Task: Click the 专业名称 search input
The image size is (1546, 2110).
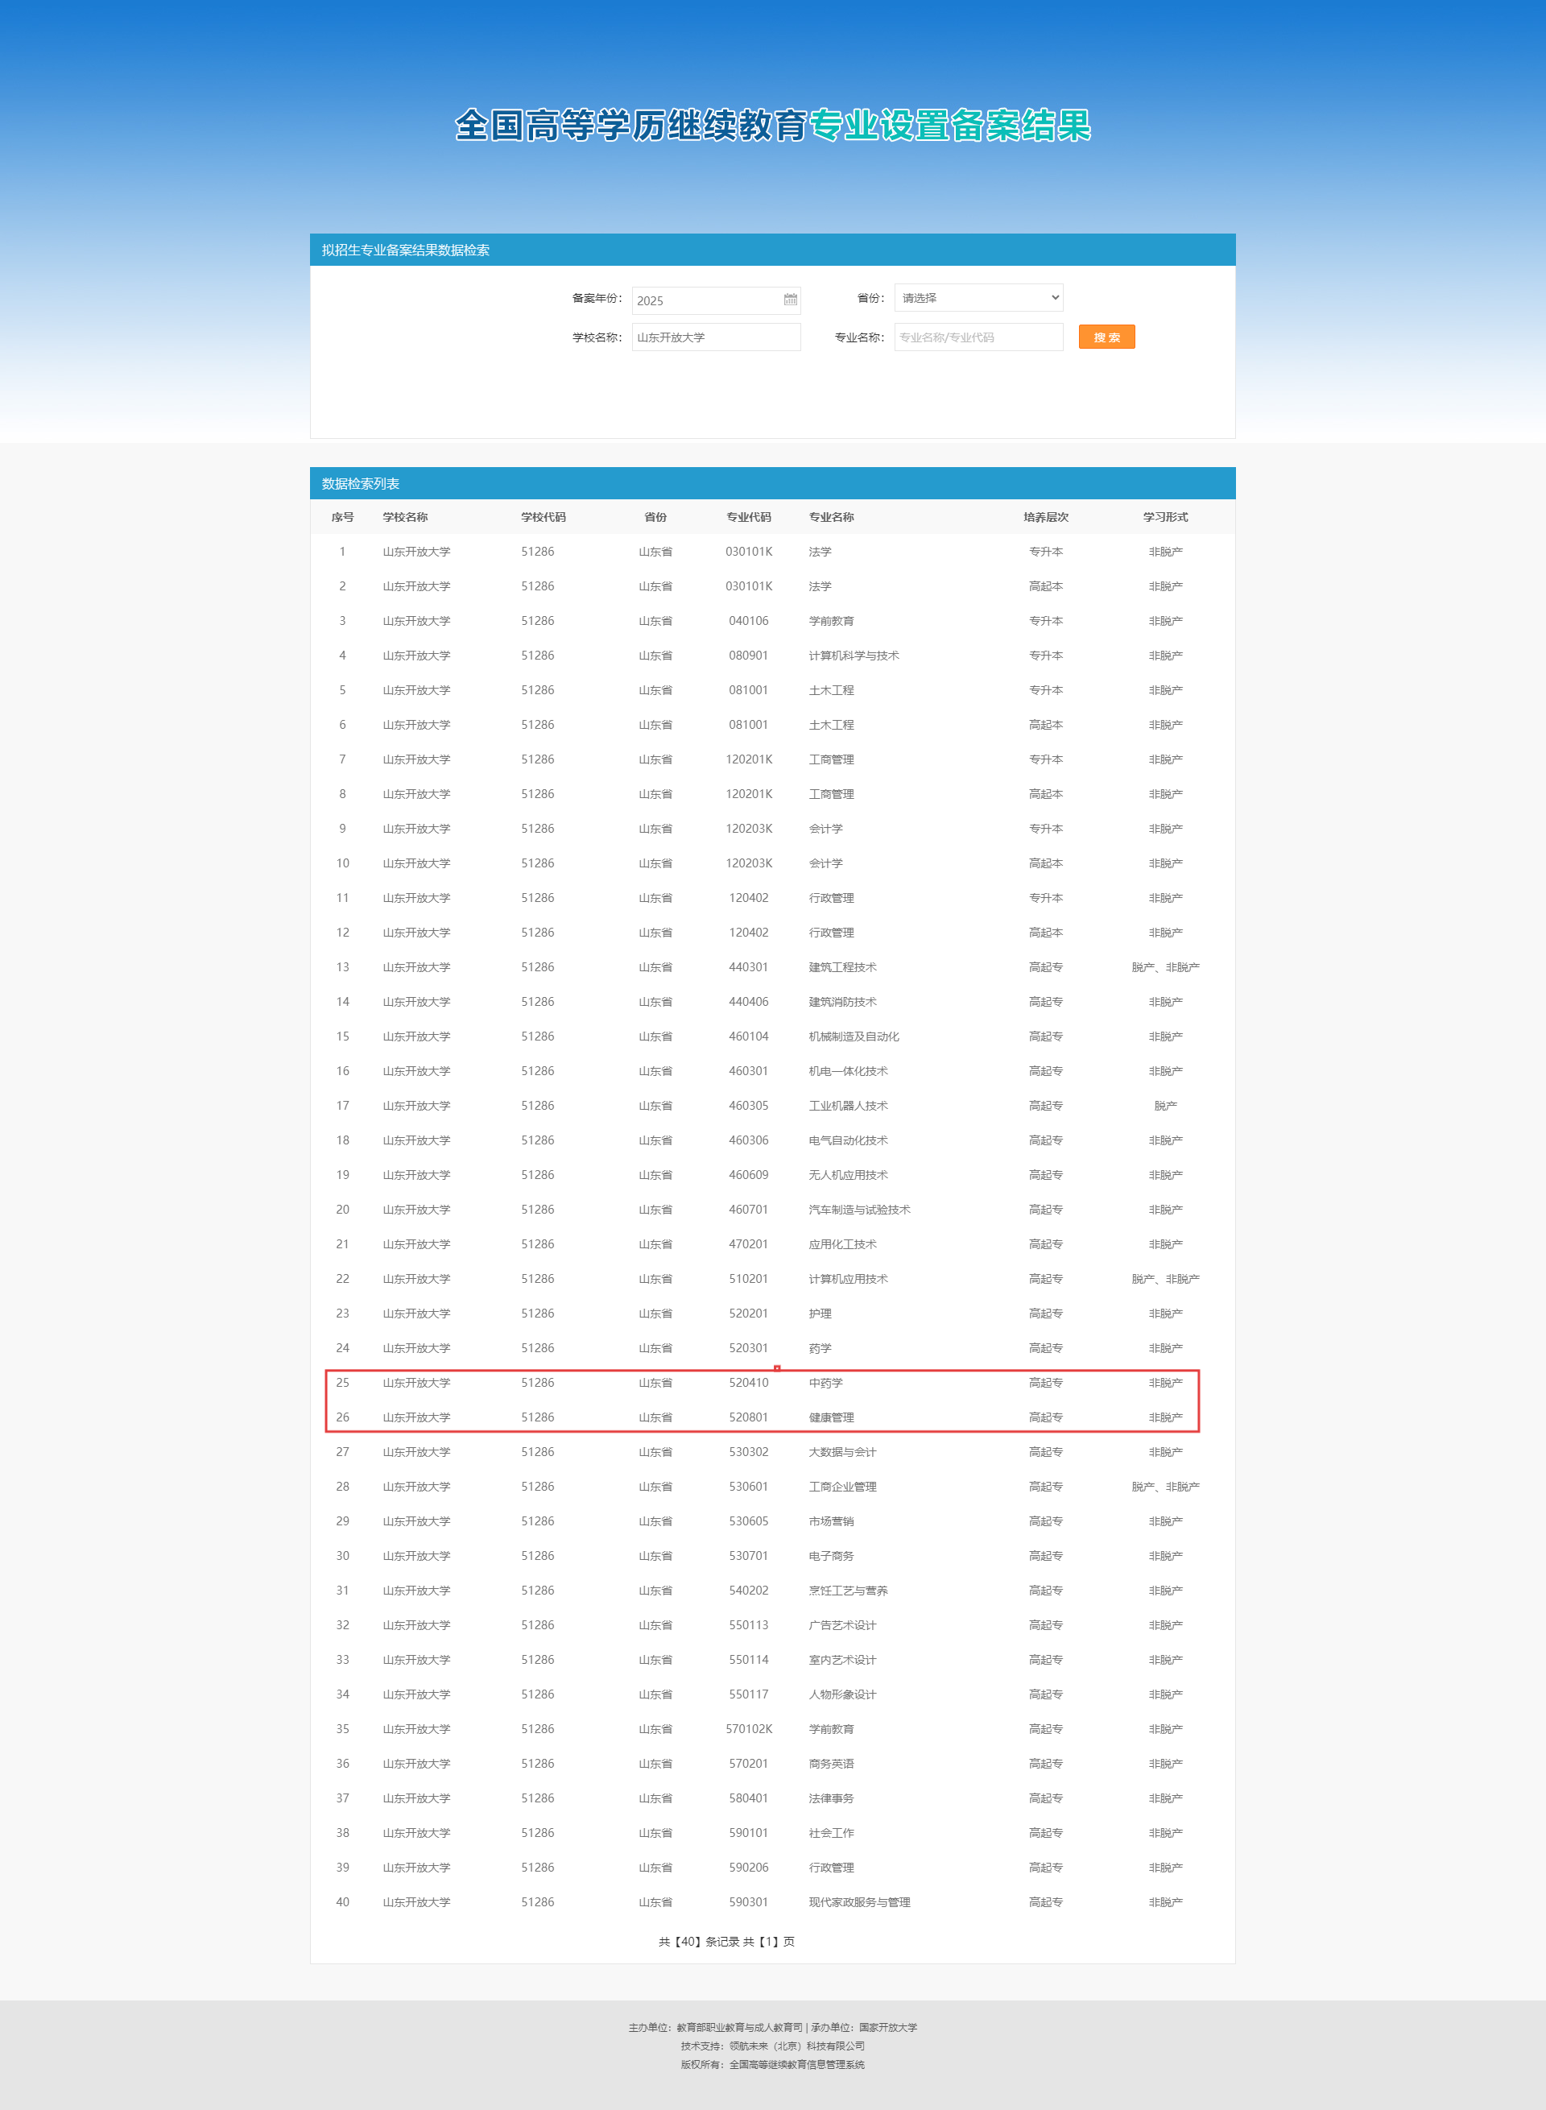Action: tap(978, 337)
